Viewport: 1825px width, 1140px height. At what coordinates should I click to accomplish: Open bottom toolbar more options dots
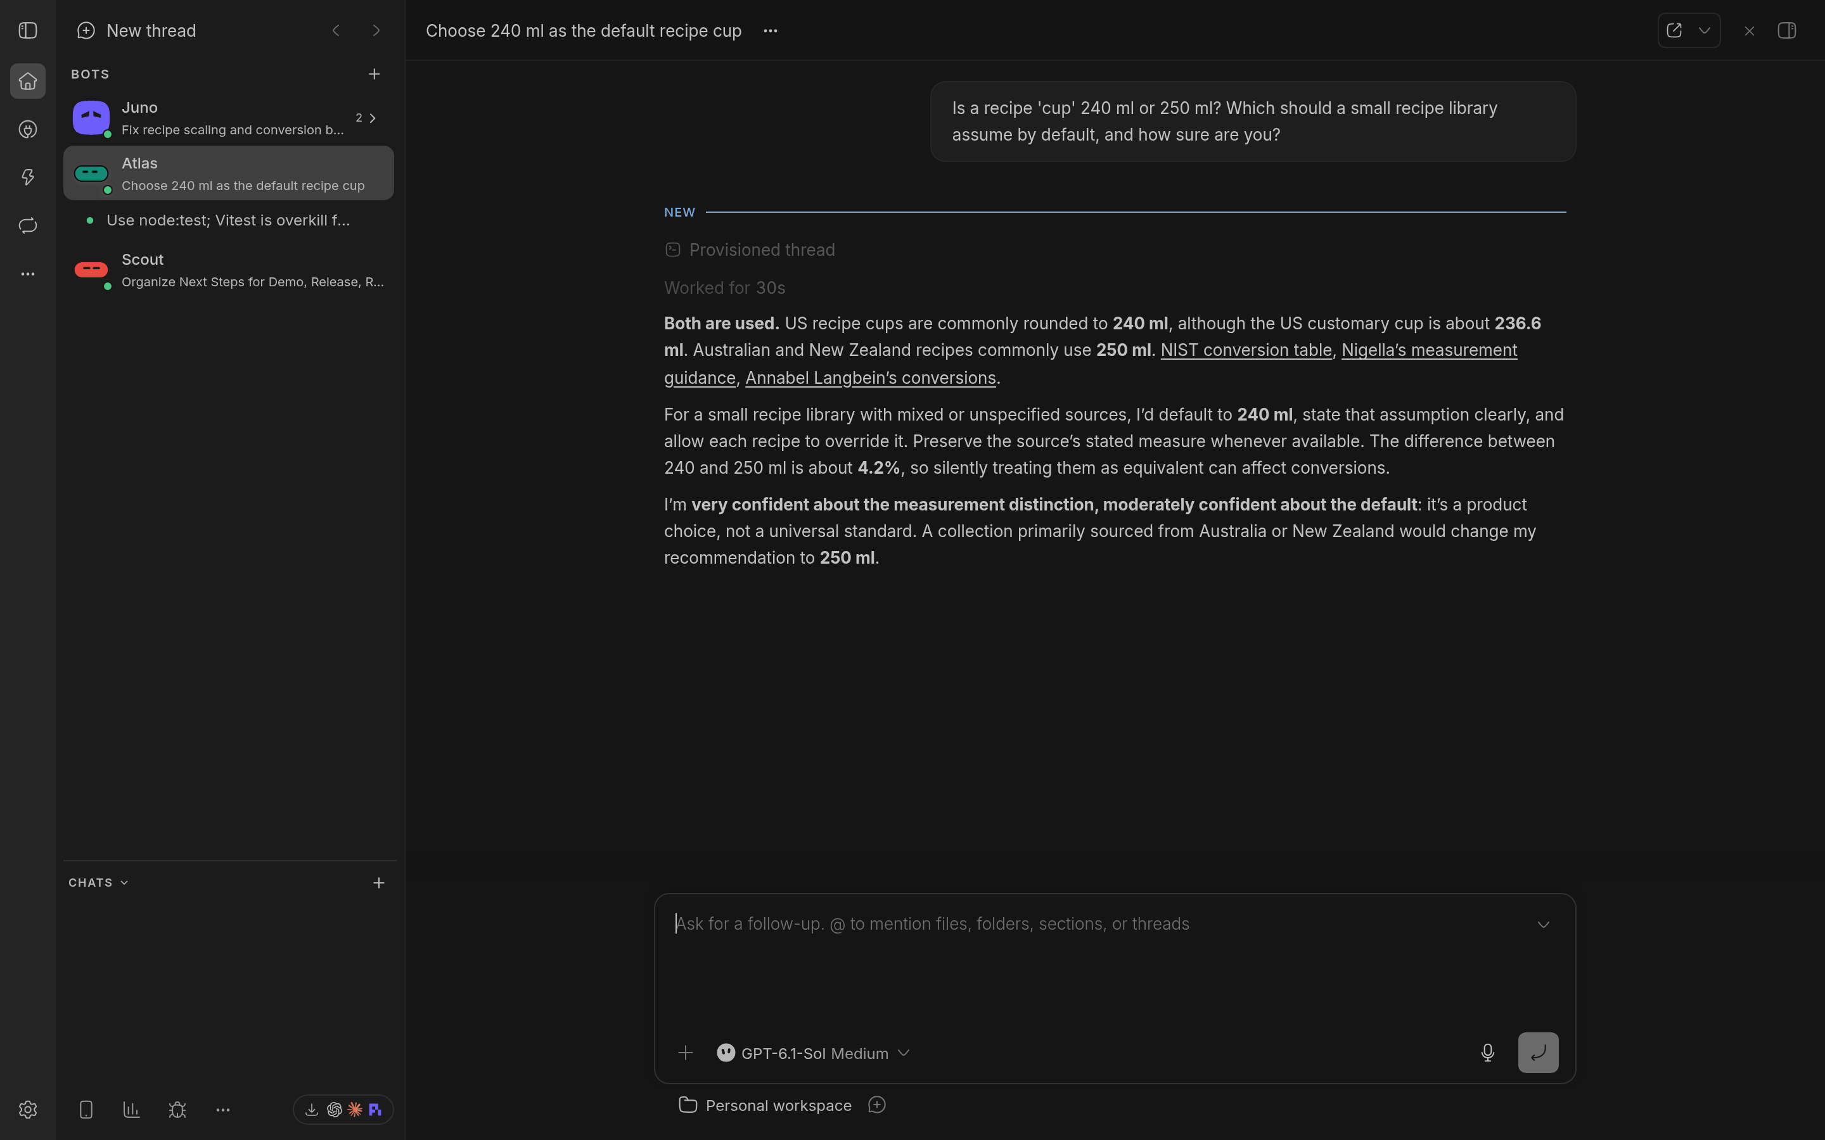click(222, 1109)
